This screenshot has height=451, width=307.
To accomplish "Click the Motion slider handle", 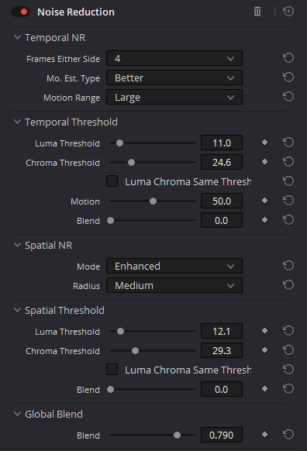I will click(153, 201).
